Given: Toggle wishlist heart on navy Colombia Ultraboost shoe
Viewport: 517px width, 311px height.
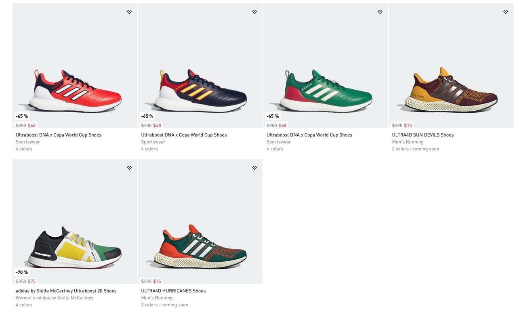Looking at the screenshot, I should pyautogui.click(x=254, y=12).
